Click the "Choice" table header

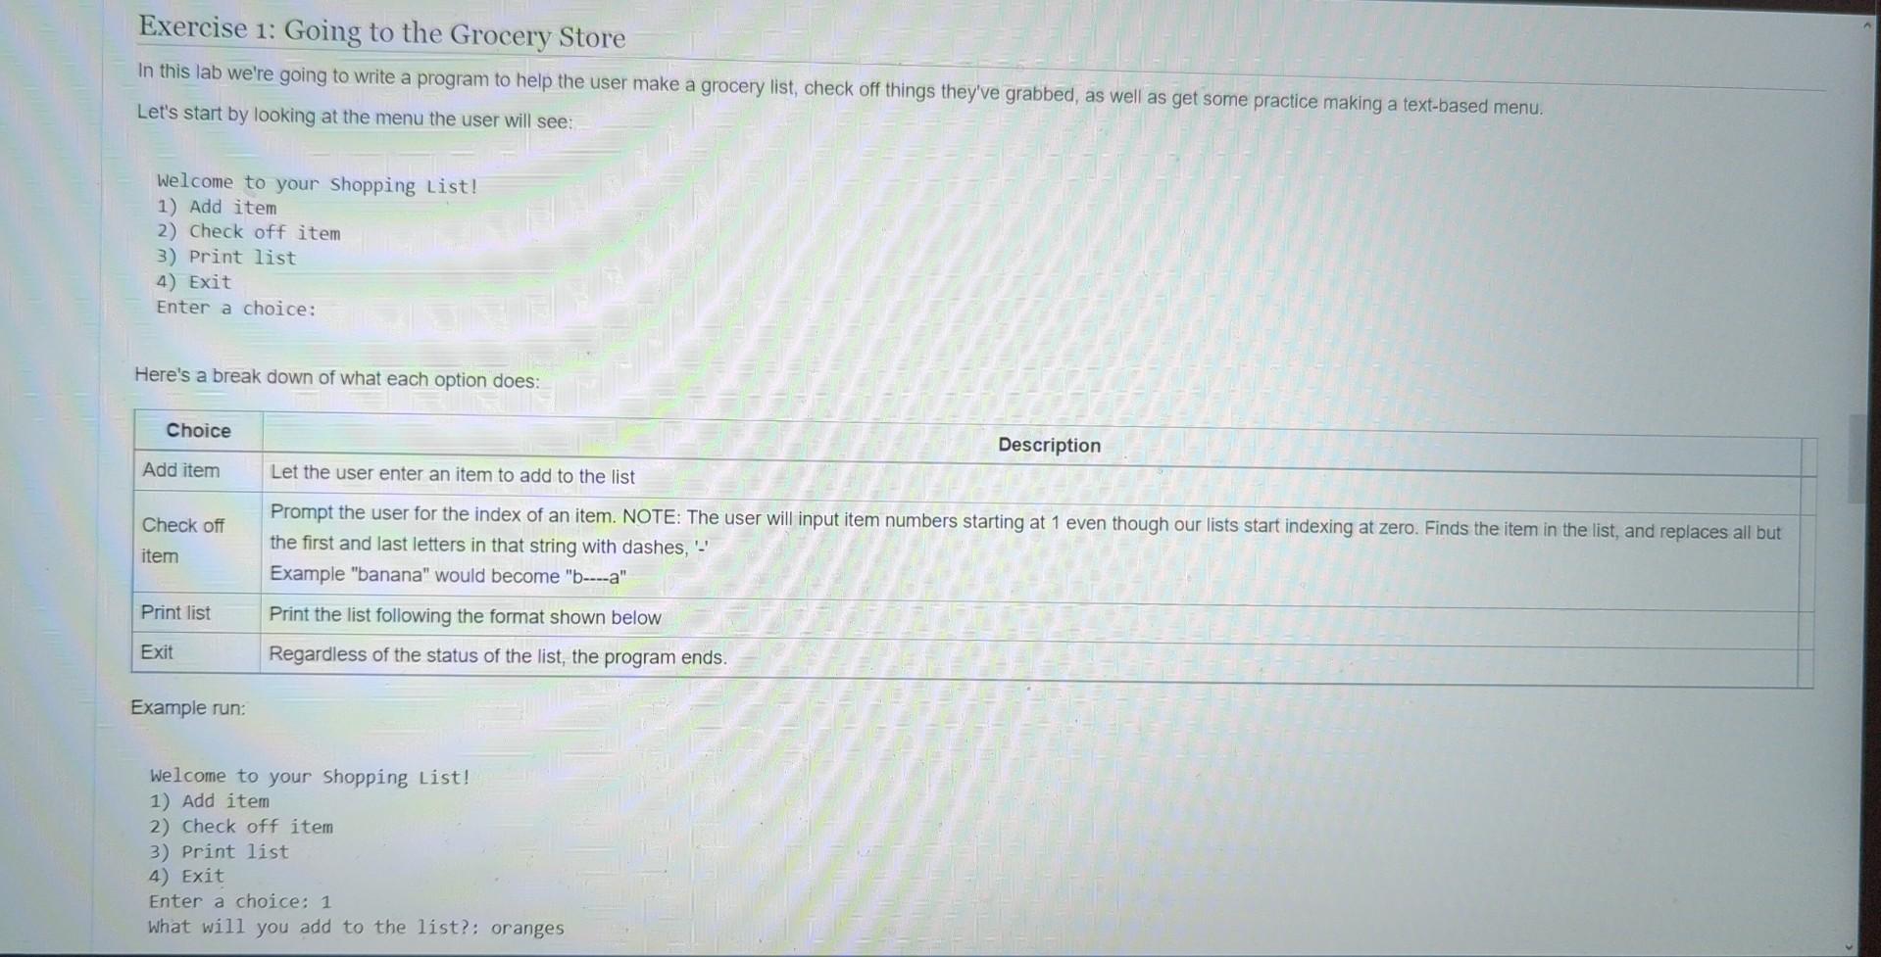[198, 431]
